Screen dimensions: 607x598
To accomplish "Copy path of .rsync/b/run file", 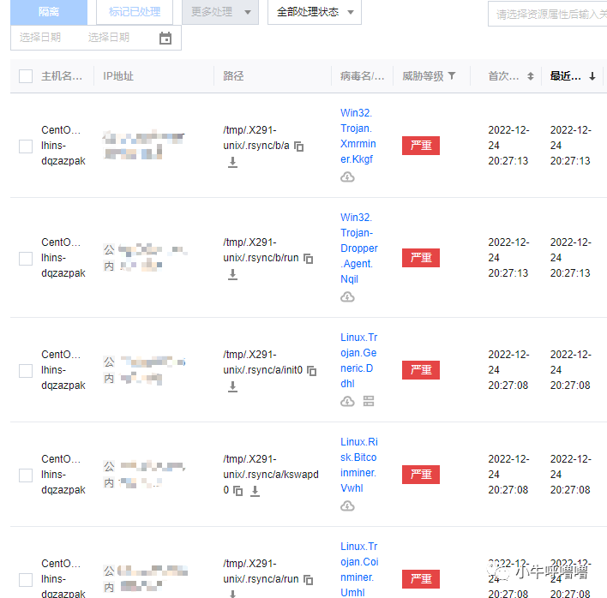I will tap(308, 259).
